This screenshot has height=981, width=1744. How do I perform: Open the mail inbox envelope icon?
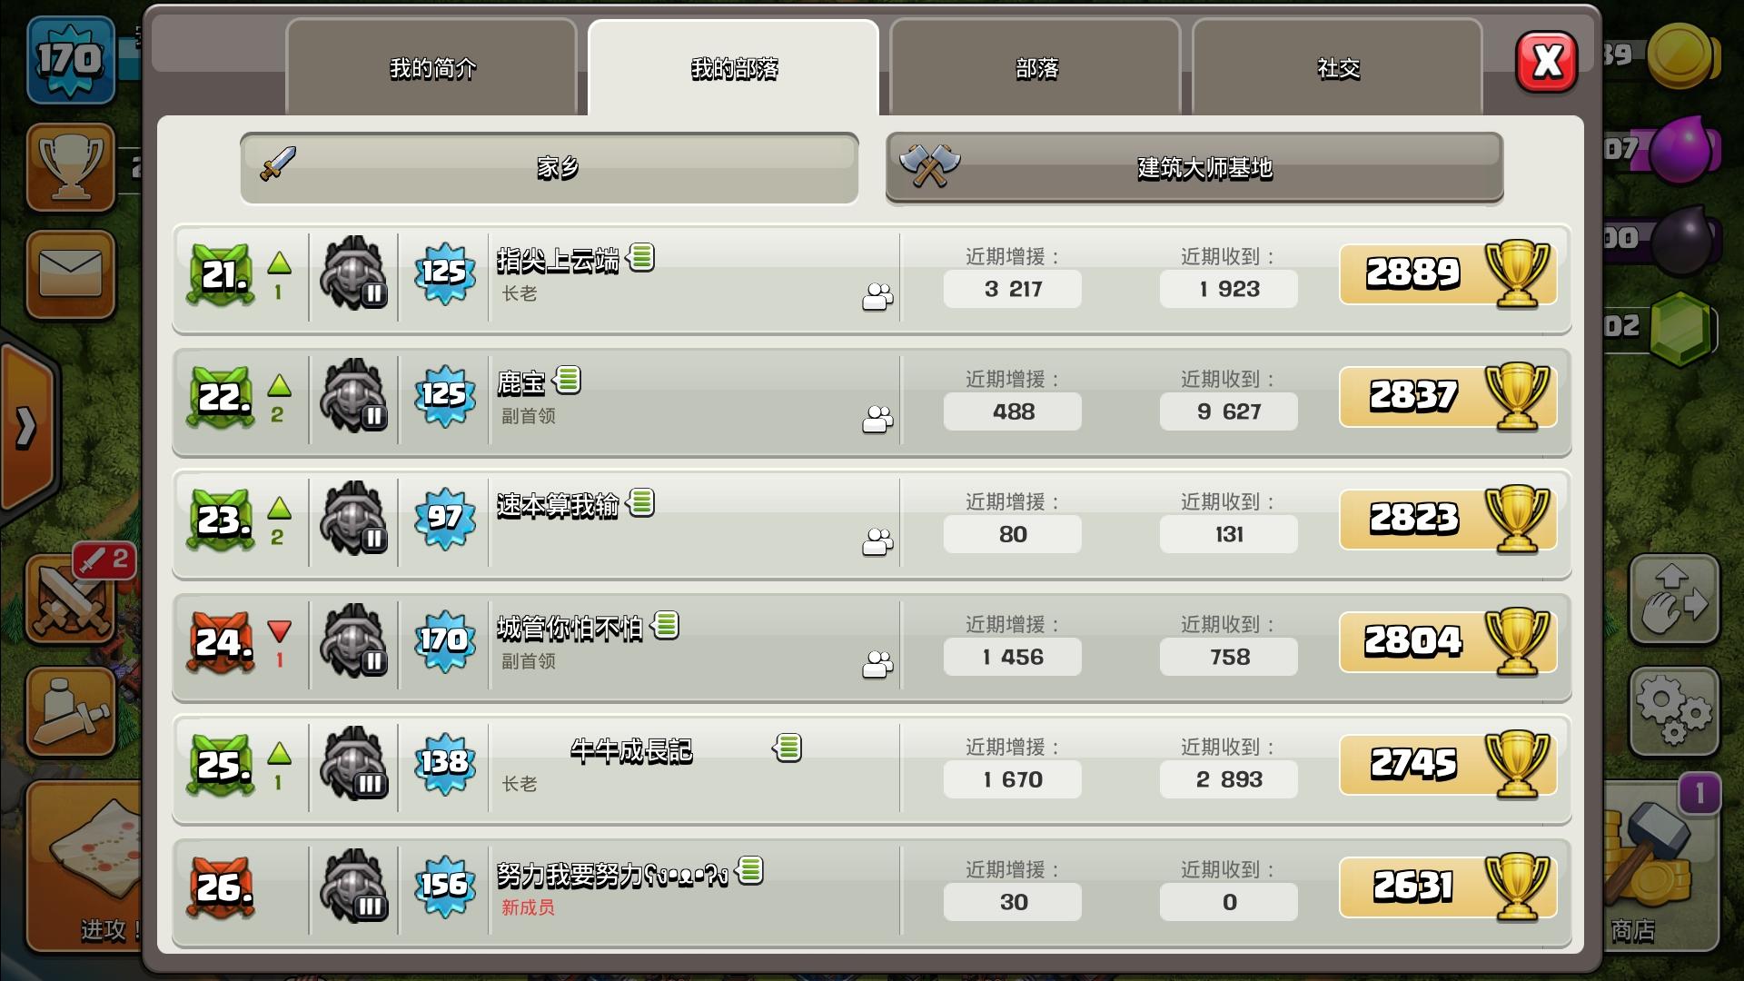point(71,274)
